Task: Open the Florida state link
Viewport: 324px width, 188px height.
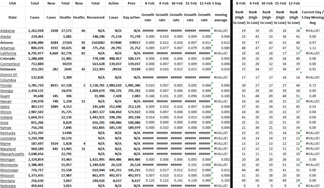Action: click(x=6, y=85)
